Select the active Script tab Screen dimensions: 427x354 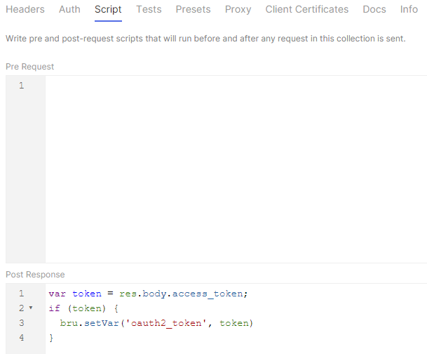click(108, 10)
